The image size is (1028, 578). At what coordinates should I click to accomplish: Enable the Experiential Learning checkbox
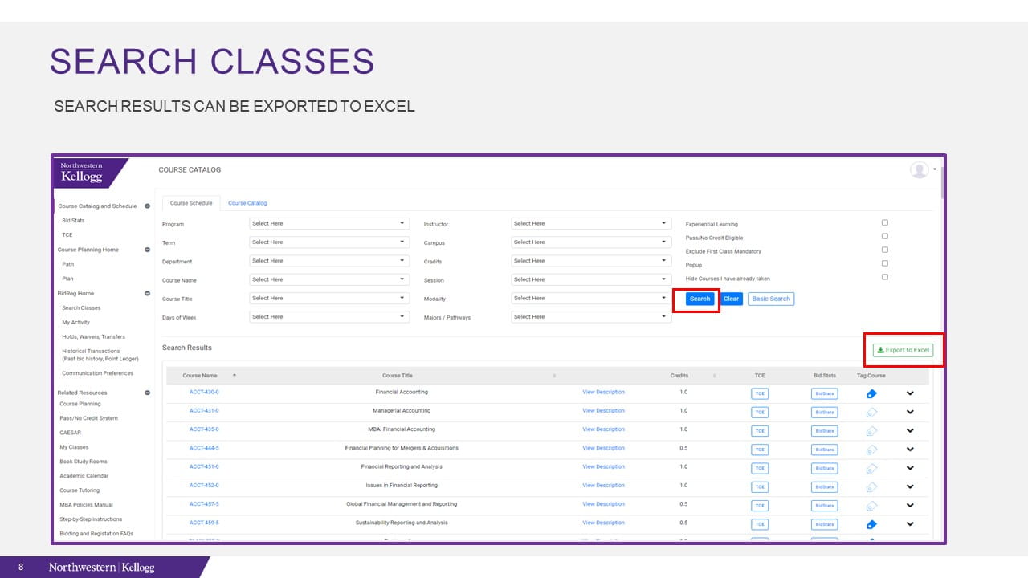point(885,222)
